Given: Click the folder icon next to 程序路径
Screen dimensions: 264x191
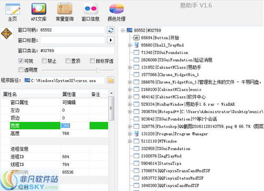Looking at the screenshot, I should point(111,80).
